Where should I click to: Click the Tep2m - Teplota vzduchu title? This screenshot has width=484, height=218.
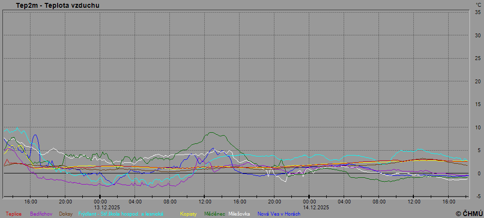coord(59,5)
